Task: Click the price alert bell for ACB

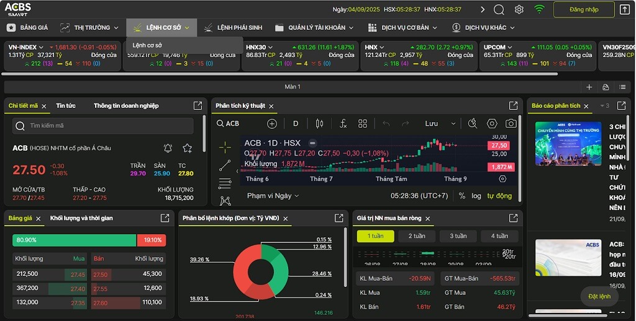Action: [x=168, y=148]
